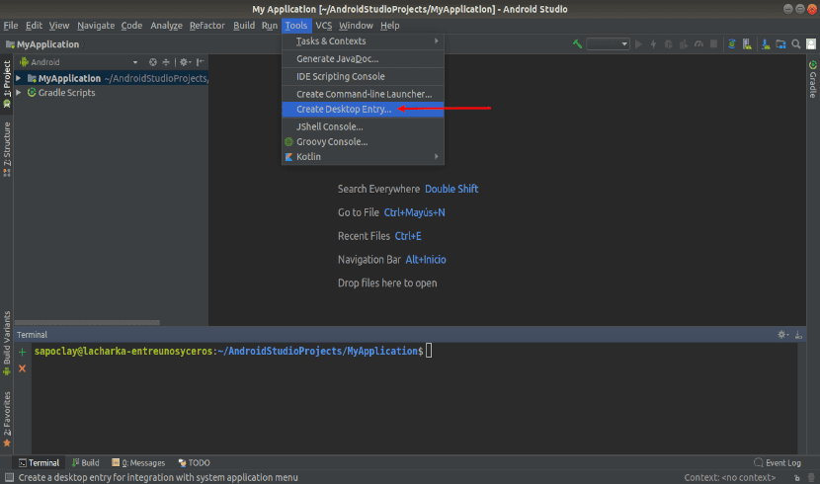Image resolution: width=820 pixels, height=484 pixels.
Task: Click the Sync Project with Gradle icon
Action: click(x=732, y=44)
